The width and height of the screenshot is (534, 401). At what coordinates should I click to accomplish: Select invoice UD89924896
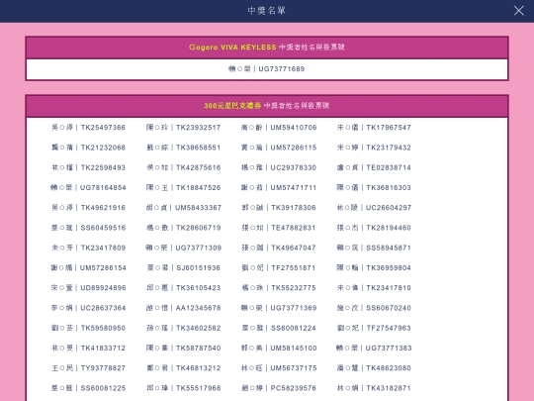click(x=89, y=288)
